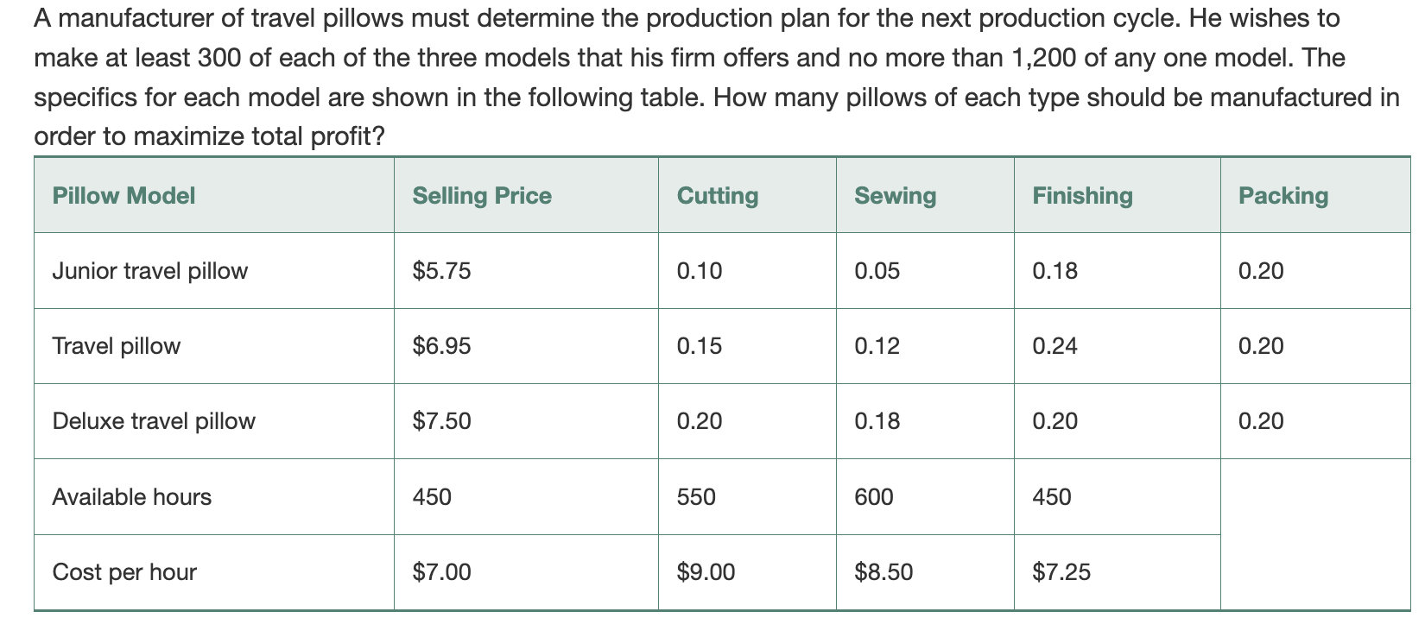Select the $7.25 cost per hour cell
The height and width of the screenshot is (618, 1425).
coord(1061,572)
